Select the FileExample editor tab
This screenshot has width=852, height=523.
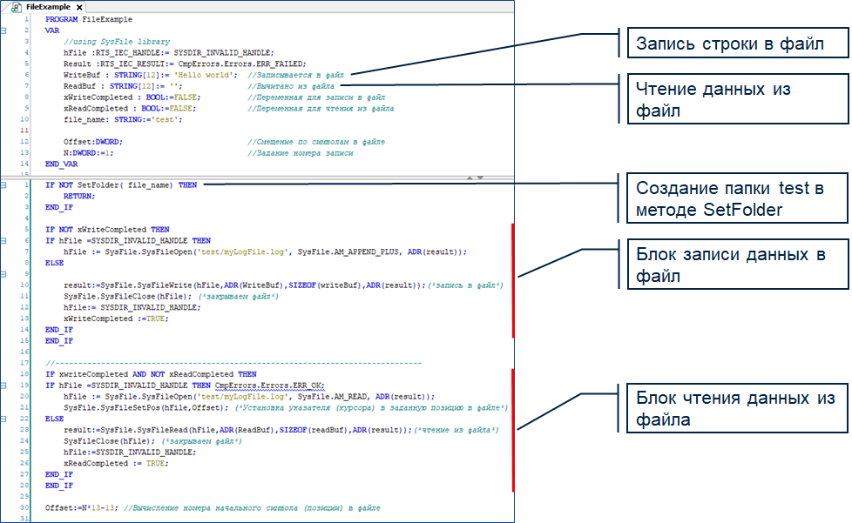click(x=48, y=7)
